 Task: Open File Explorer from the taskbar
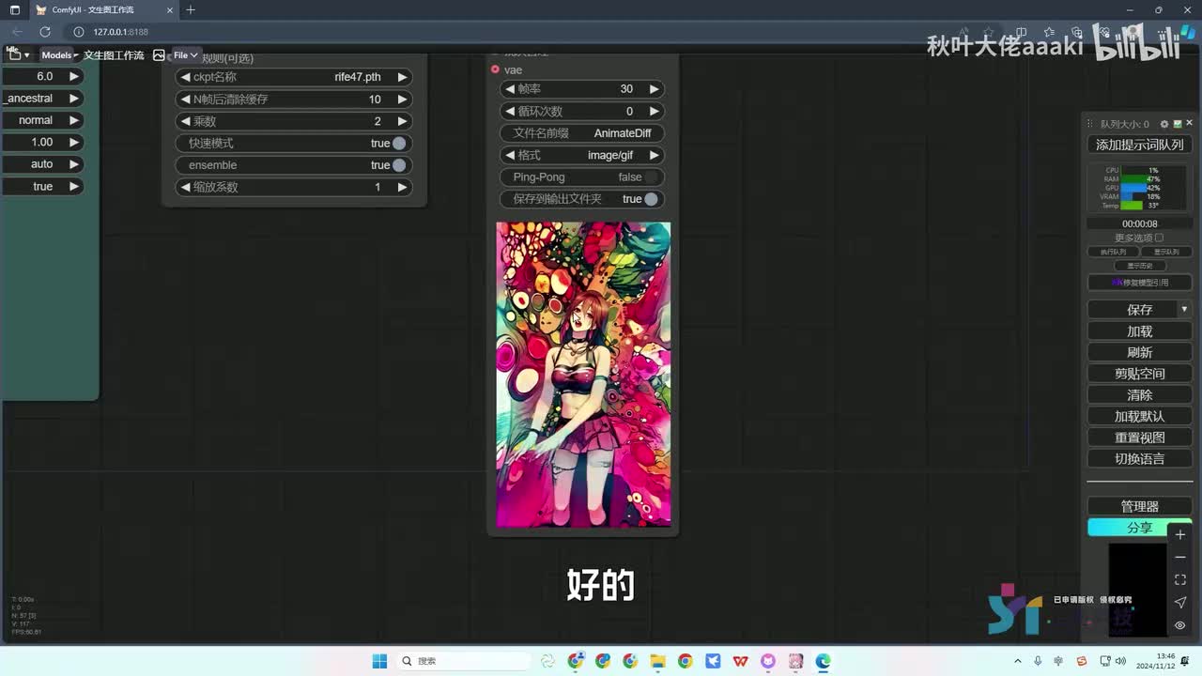click(657, 661)
